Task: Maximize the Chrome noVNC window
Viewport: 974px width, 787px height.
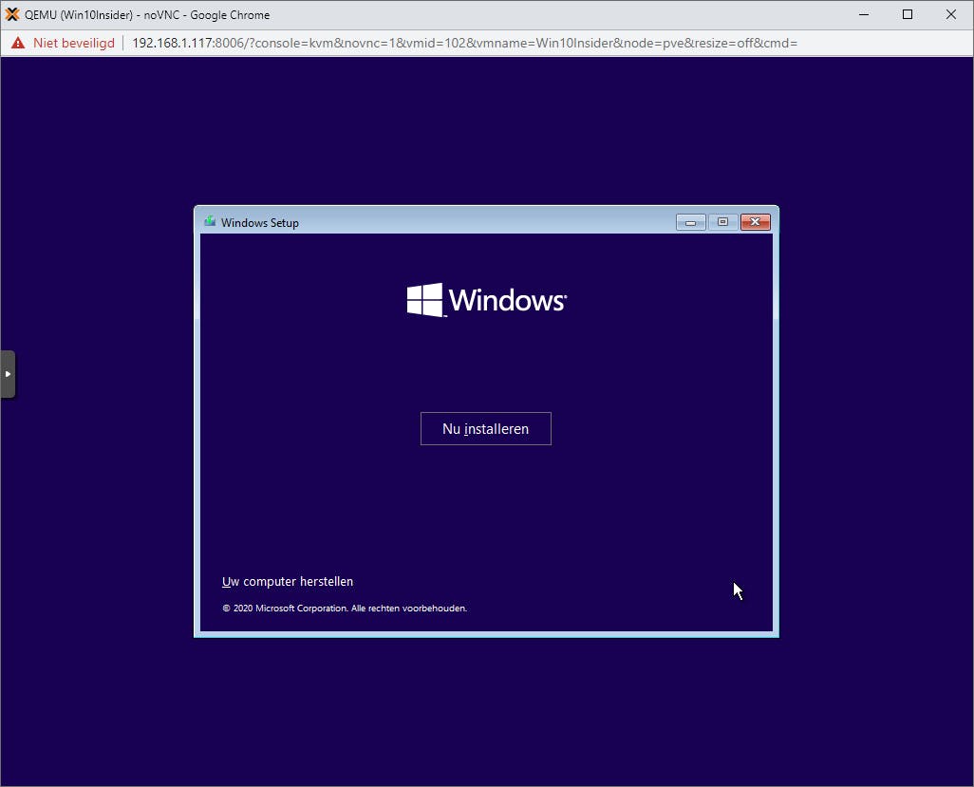Action: click(908, 14)
